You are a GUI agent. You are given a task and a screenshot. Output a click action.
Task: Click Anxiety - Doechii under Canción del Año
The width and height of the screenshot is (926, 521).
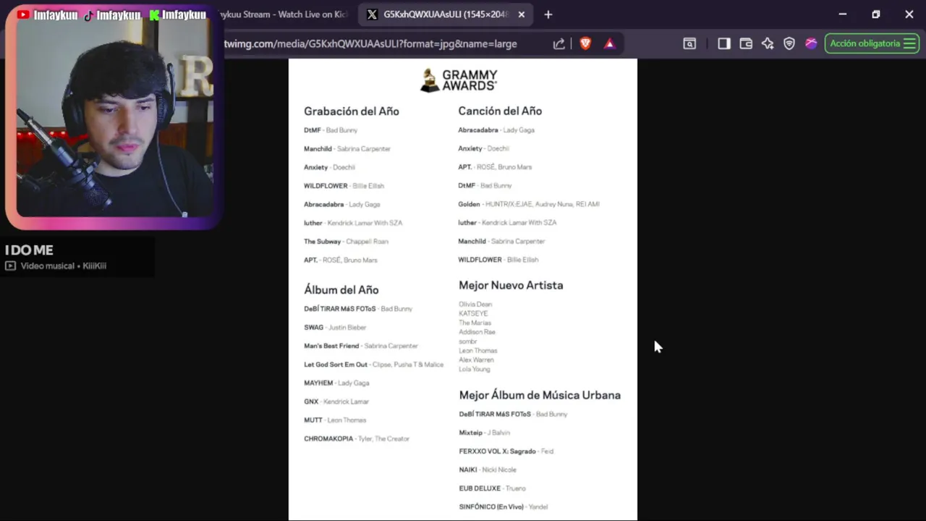click(x=483, y=148)
